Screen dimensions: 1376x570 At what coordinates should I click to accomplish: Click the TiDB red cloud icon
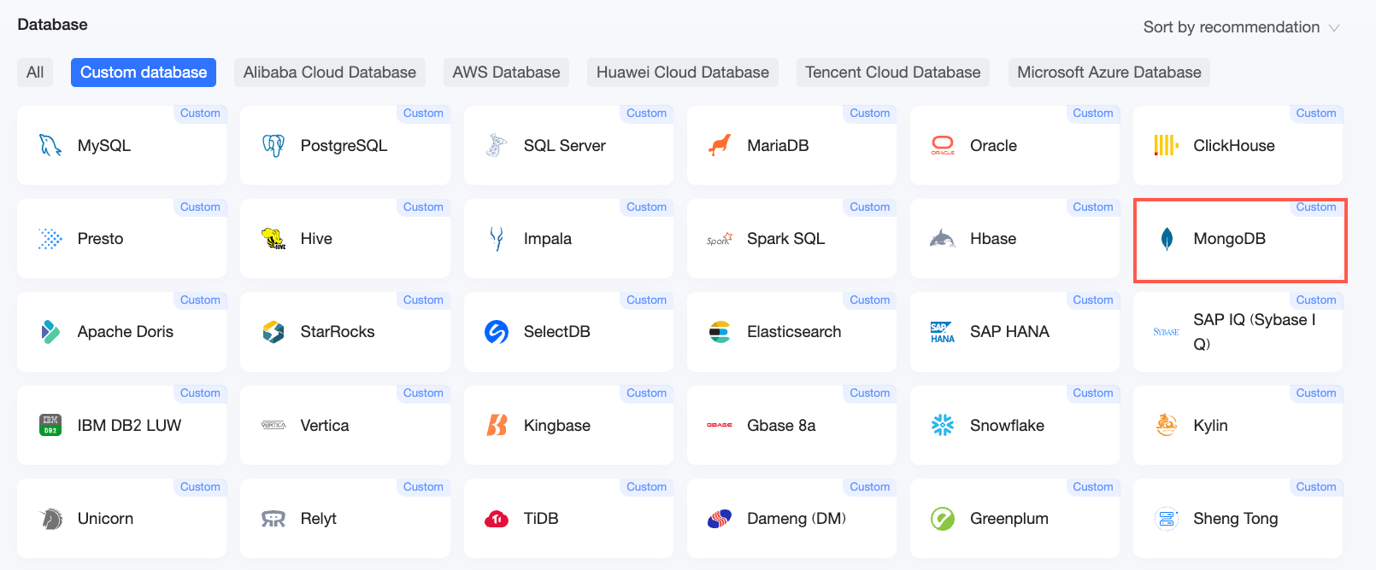[x=497, y=519]
